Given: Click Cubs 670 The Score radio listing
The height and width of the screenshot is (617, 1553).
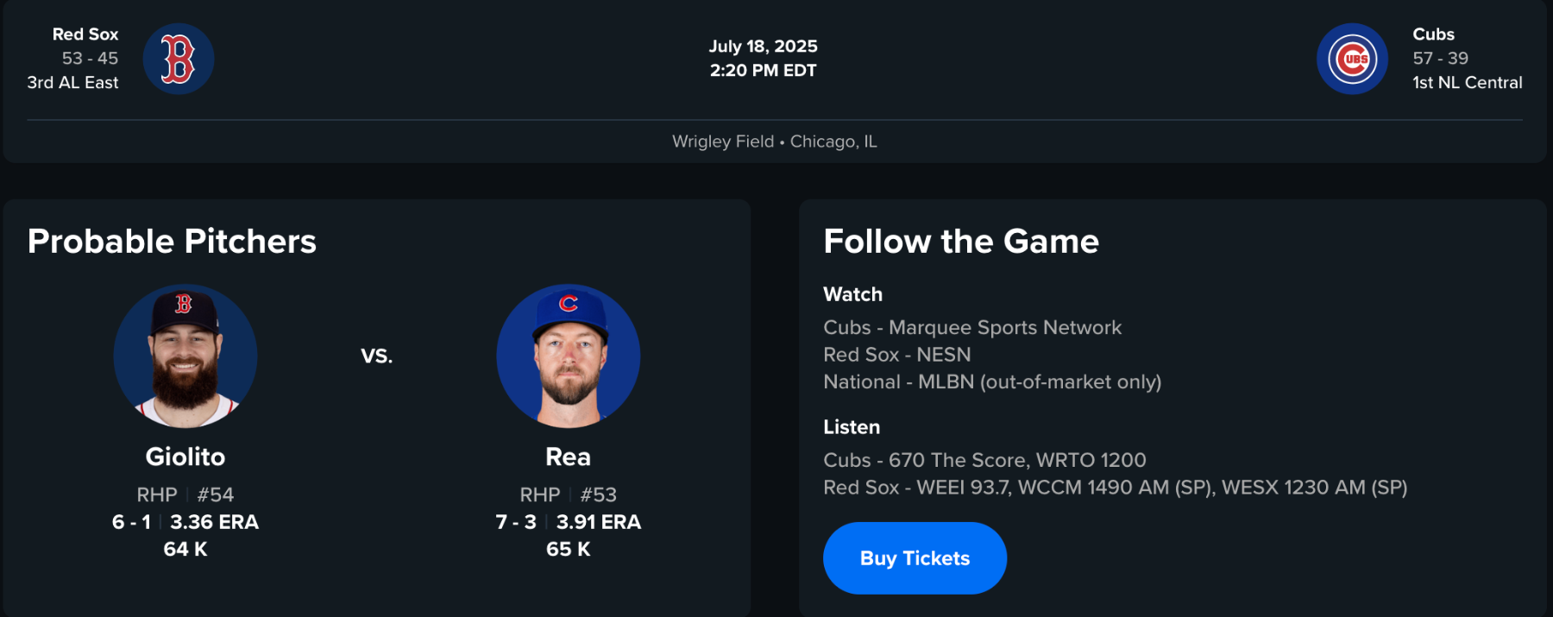Looking at the screenshot, I should (x=984, y=460).
